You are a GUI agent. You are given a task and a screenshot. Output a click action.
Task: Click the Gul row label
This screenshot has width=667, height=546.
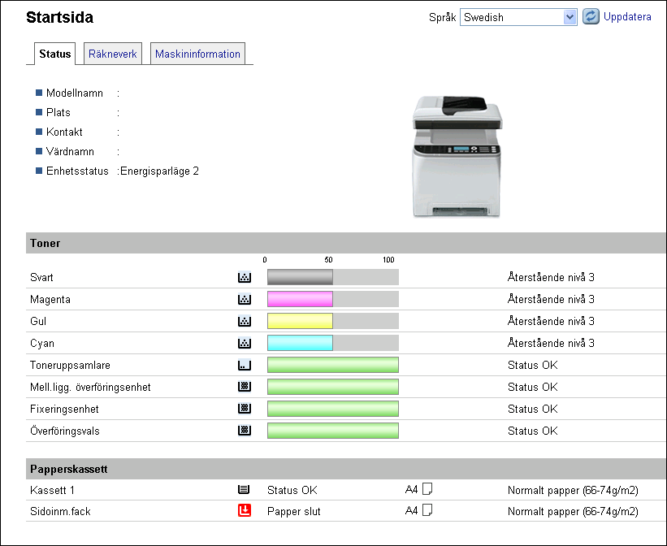(x=38, y=321)
